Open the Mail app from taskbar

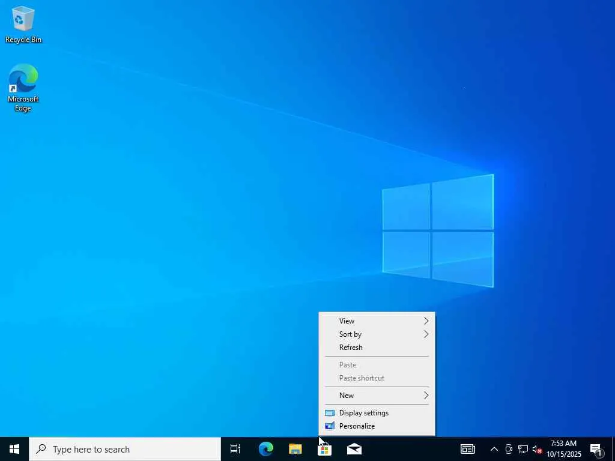point(354,449)
